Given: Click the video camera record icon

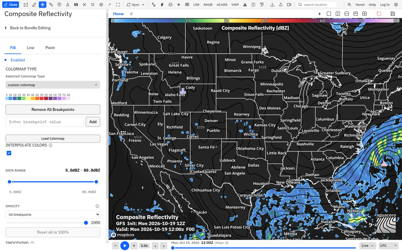Looking at the screenshot, I should 289,5.
